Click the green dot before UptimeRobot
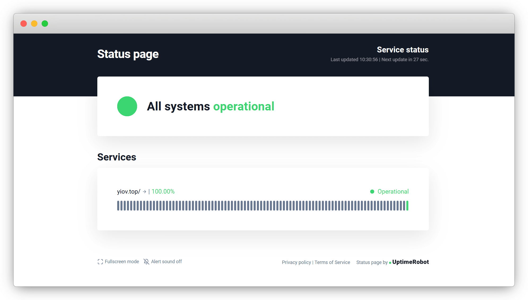Screen dimensions: 528x300 pos(390,263)
